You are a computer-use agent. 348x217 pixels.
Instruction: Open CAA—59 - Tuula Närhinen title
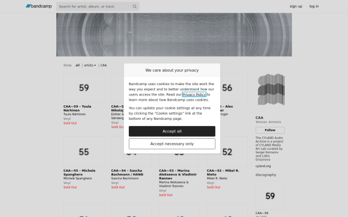(77, 108)
